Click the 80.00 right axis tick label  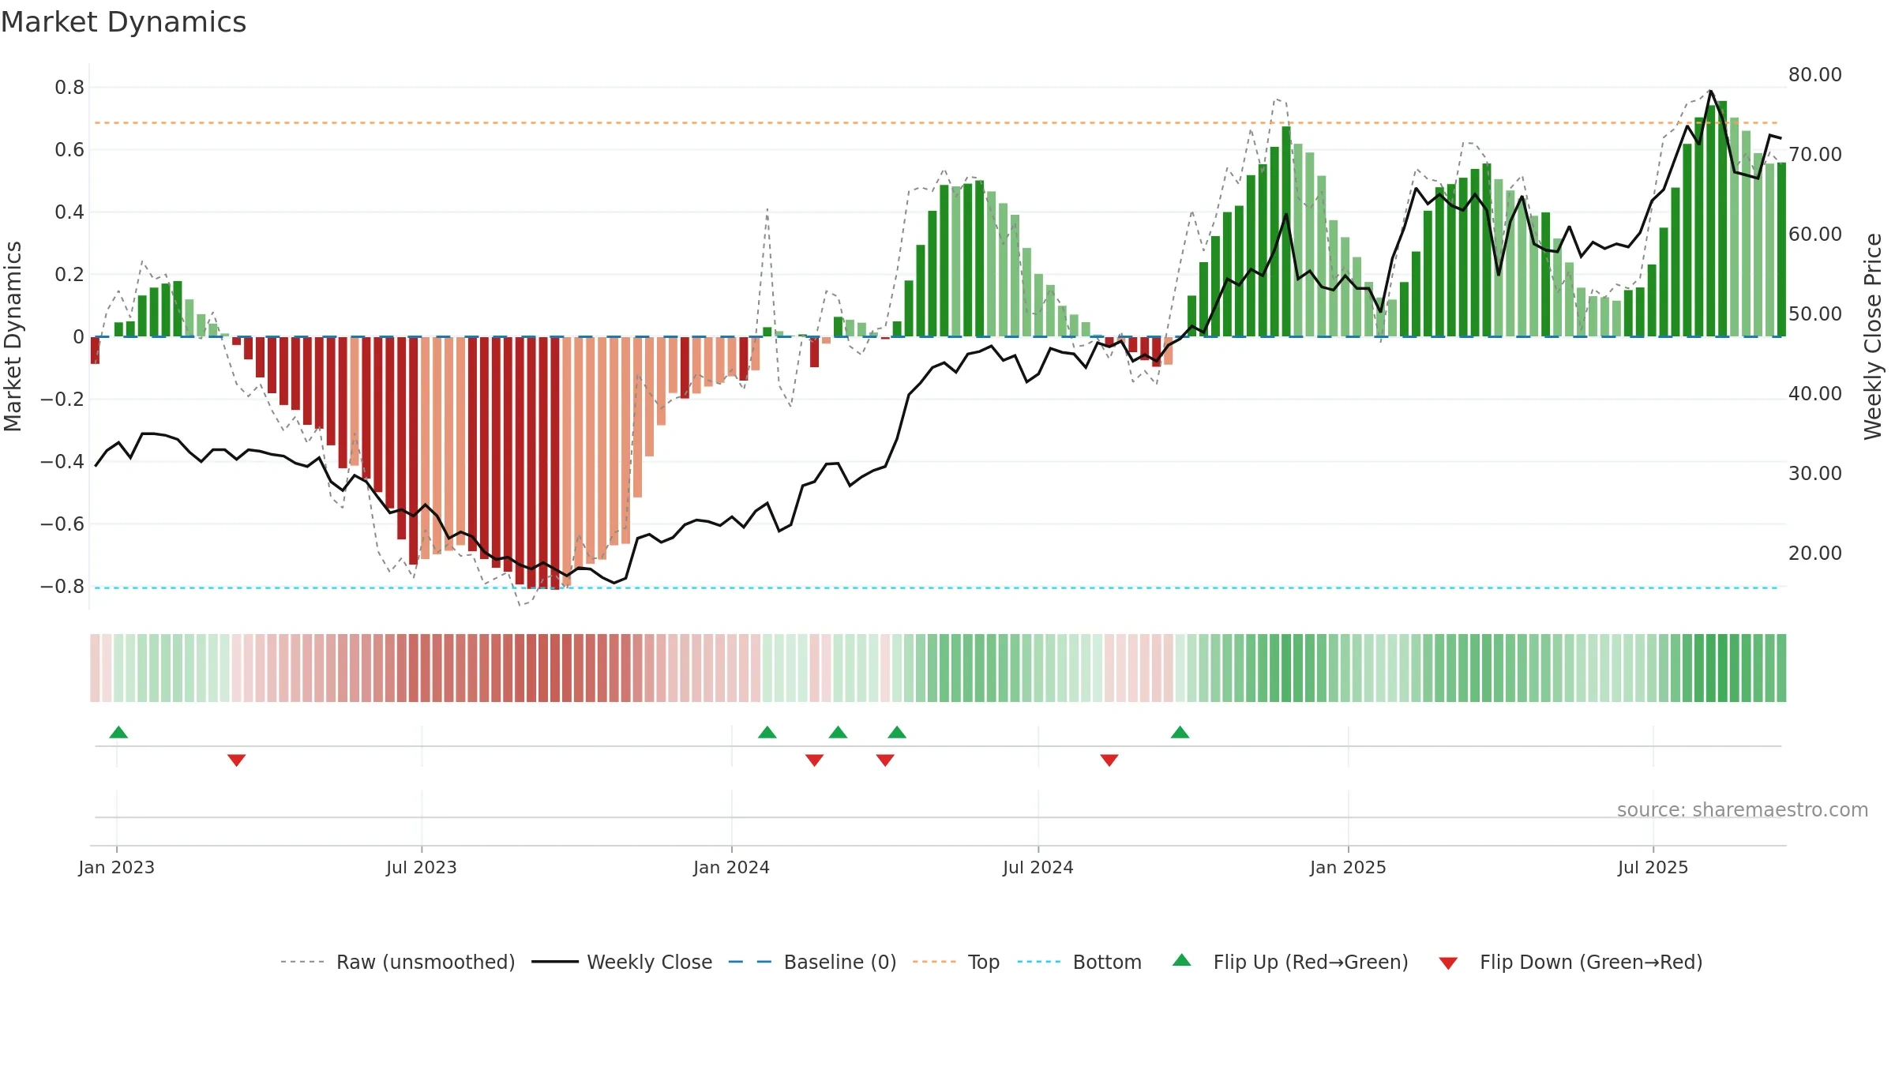[1815, 75]
